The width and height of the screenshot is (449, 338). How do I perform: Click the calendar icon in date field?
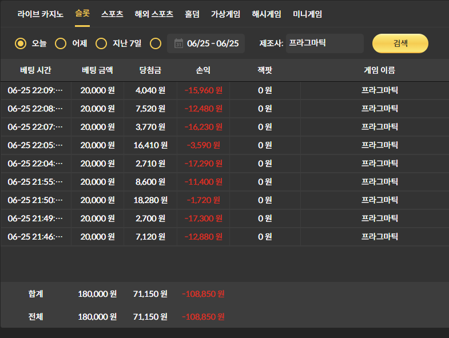point(178,43)
